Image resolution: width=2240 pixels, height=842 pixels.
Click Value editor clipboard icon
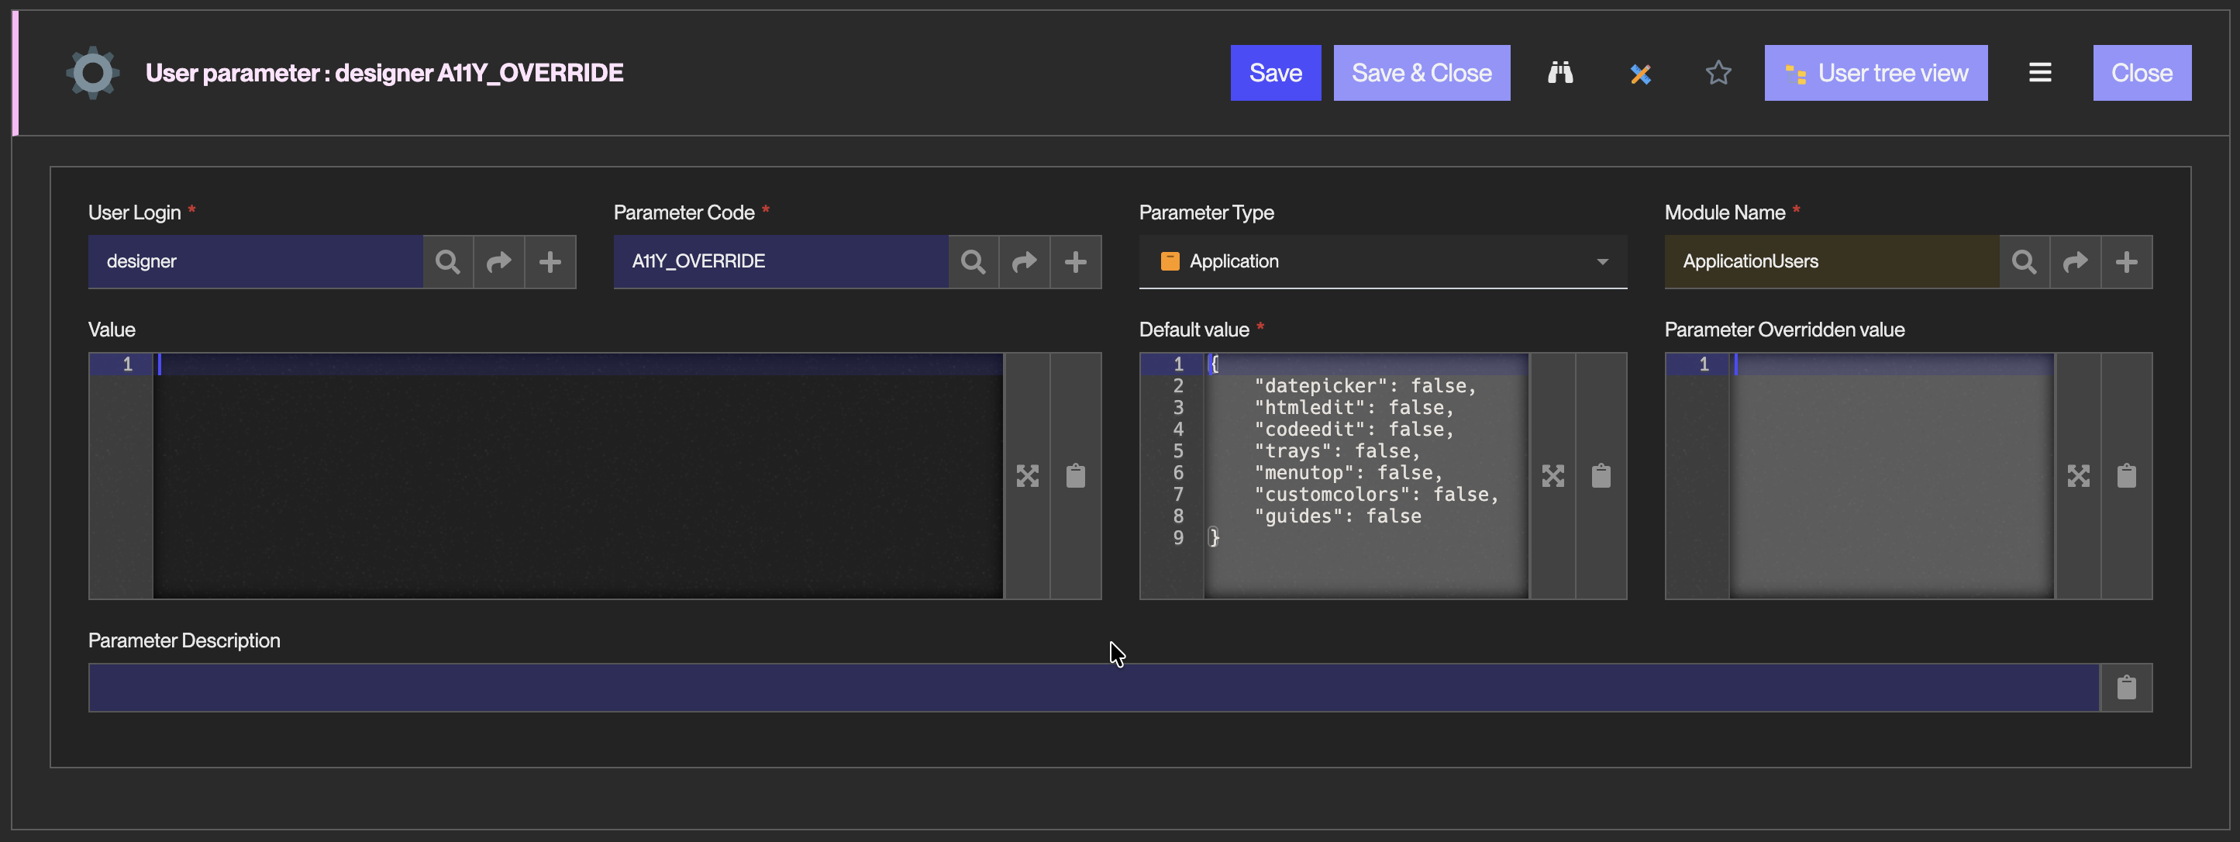[x=1076, y=476]
